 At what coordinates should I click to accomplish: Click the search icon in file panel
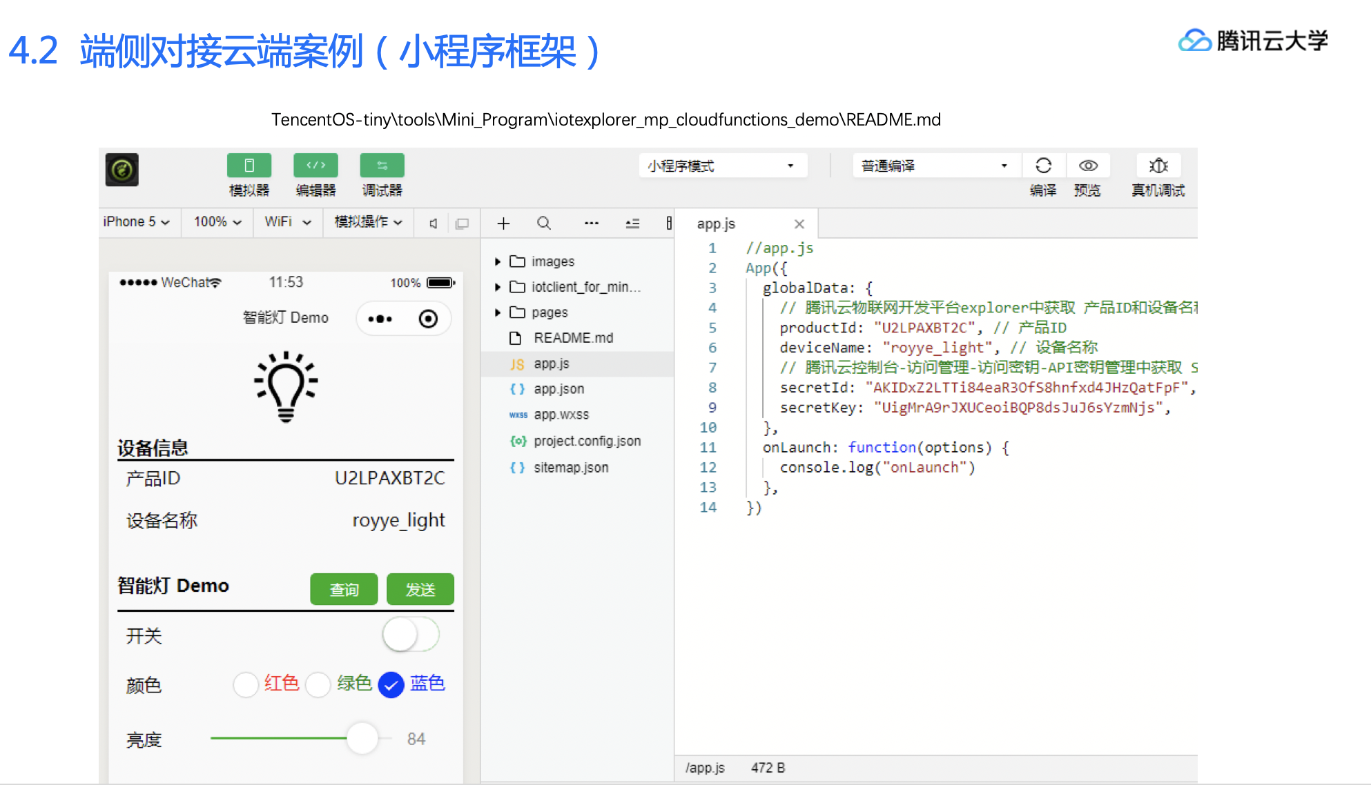coord(544,223)
